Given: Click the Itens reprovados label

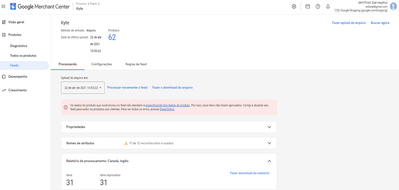Looking at the screenshot, I should coord(110,175).
